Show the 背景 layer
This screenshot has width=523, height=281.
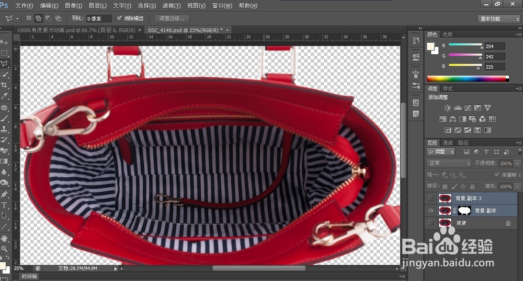pyautogui.click(x=430, y=223)
